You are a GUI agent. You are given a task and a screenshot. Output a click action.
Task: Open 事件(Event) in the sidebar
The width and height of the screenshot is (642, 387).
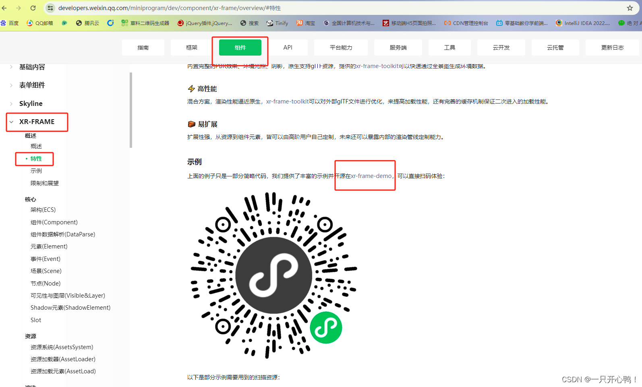pyautogui.click(x=46, y=259)
